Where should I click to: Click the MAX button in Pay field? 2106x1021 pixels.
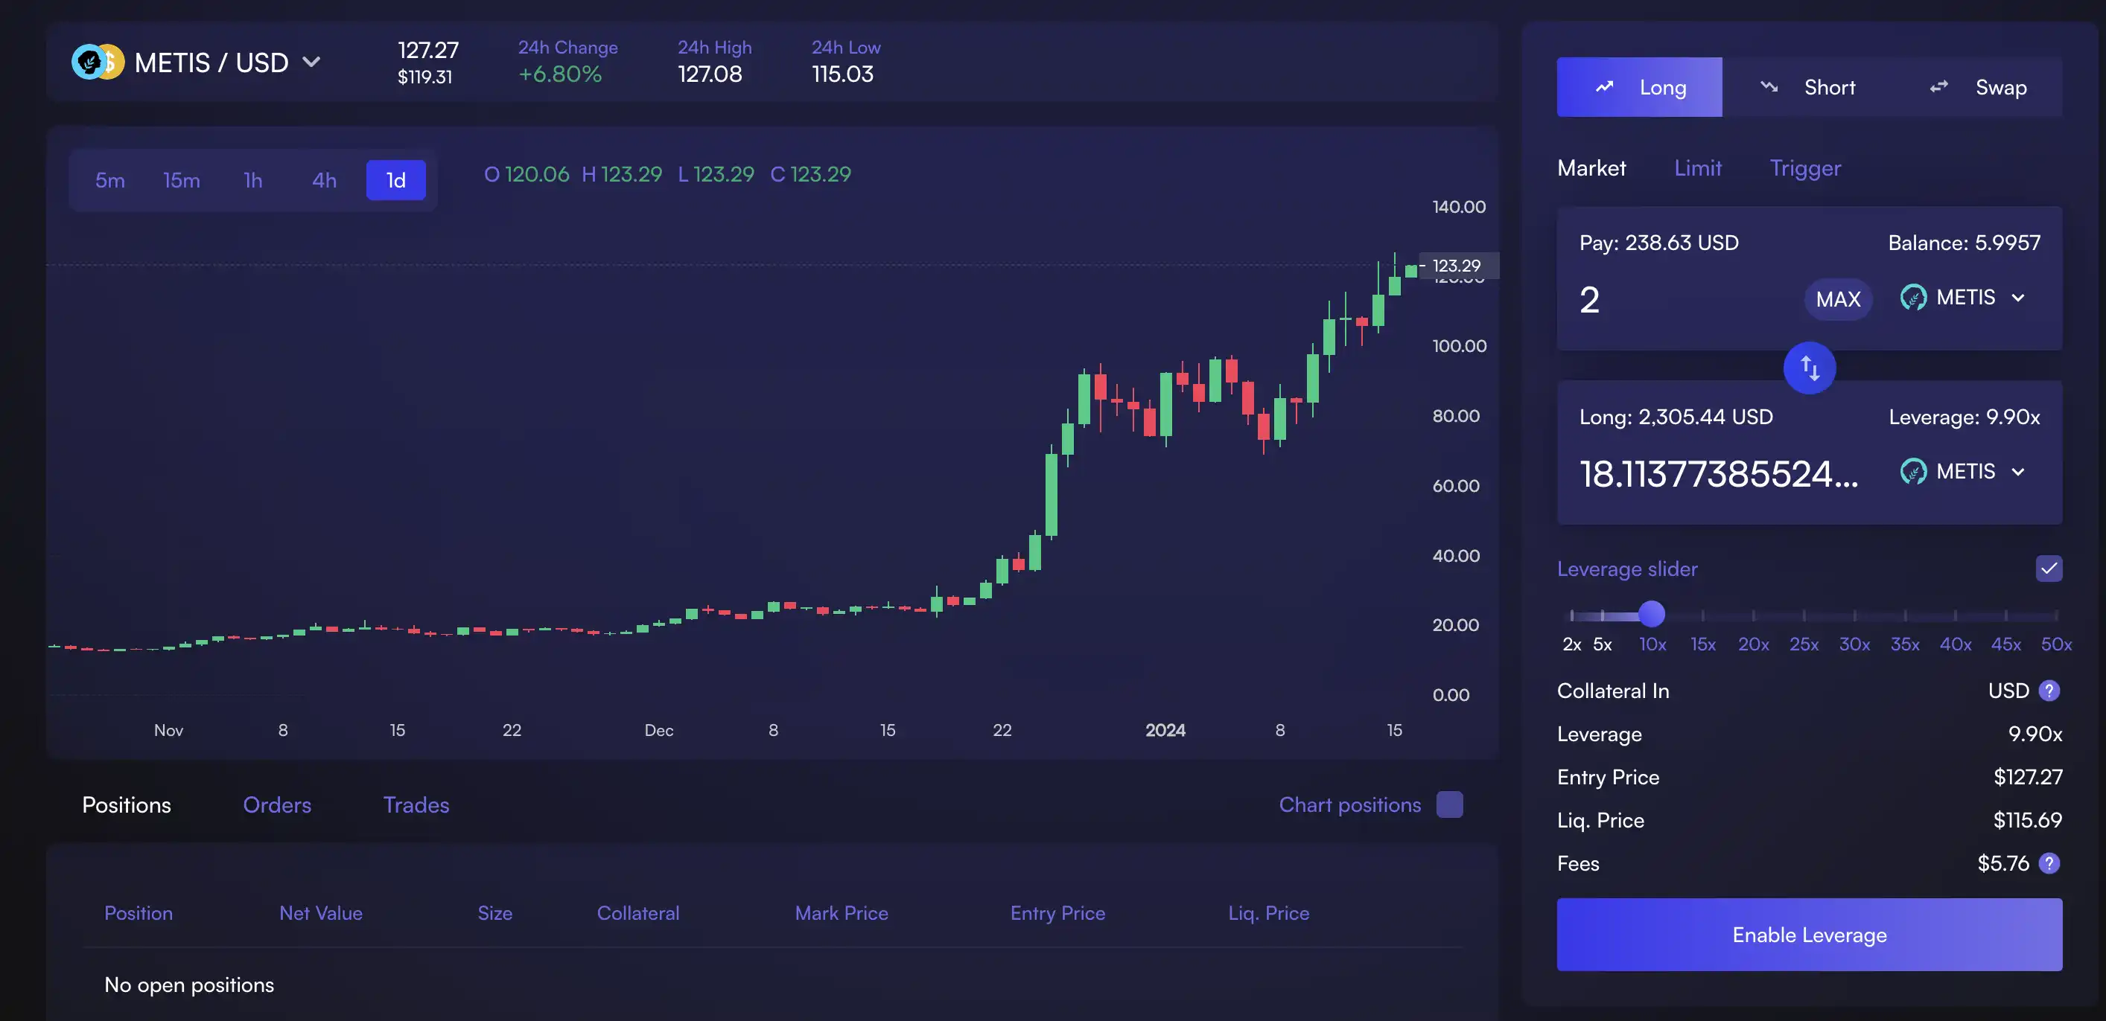tap(1837, 298)
